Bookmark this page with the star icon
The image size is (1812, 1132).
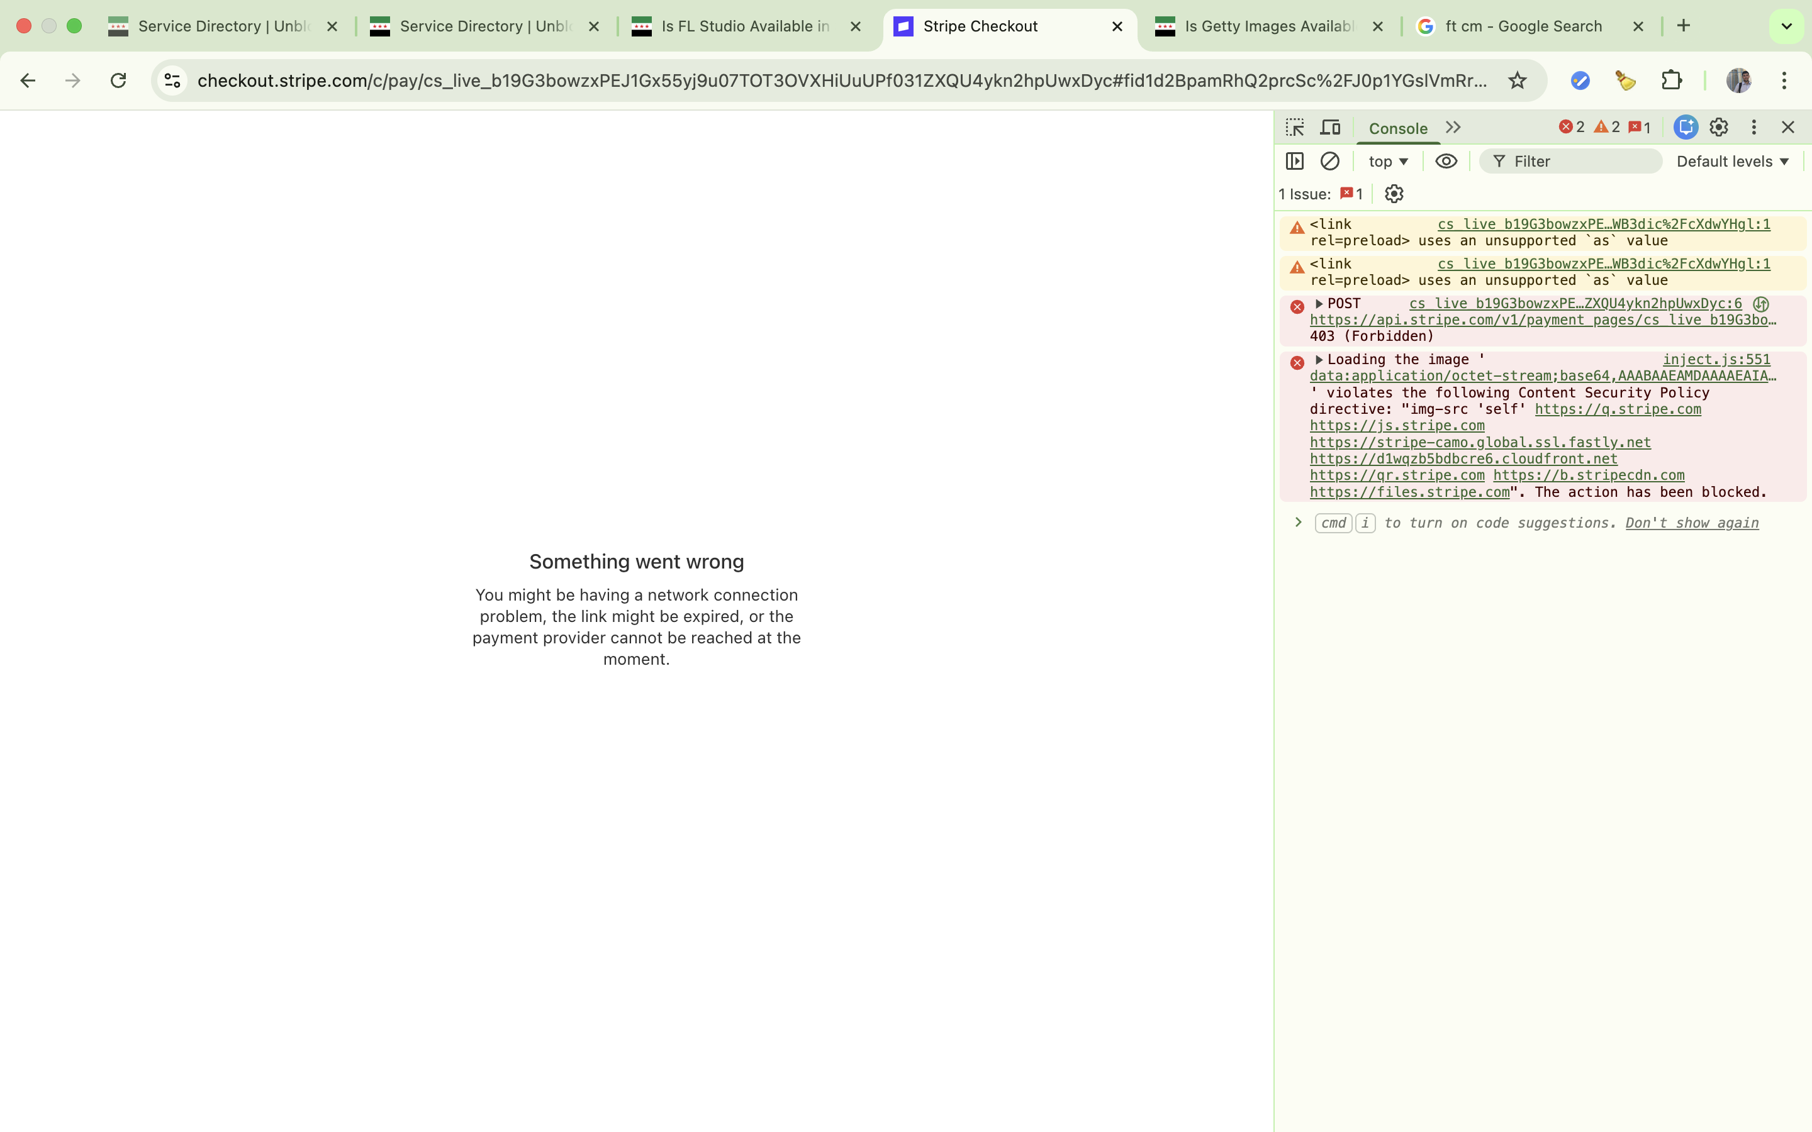[1517, 80]
